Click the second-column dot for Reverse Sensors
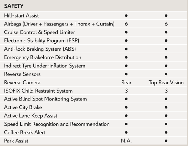This screenshot has height=146, width=188. (166, 74)
